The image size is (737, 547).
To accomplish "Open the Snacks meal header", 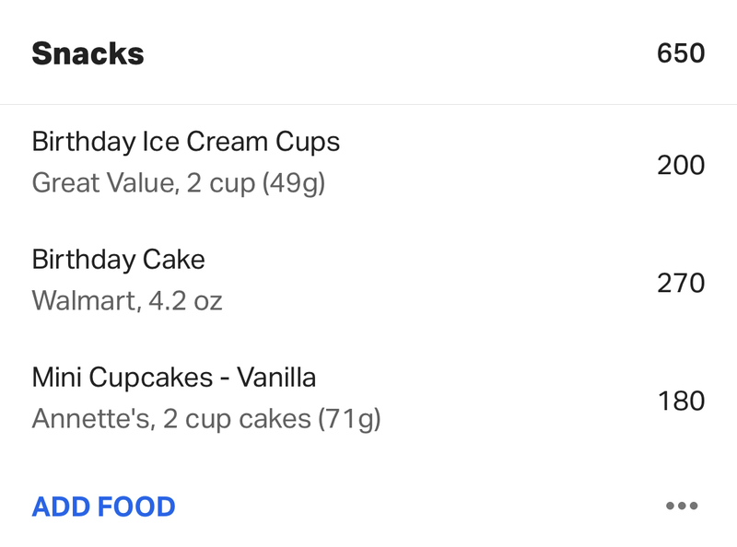I will point(368,52).
